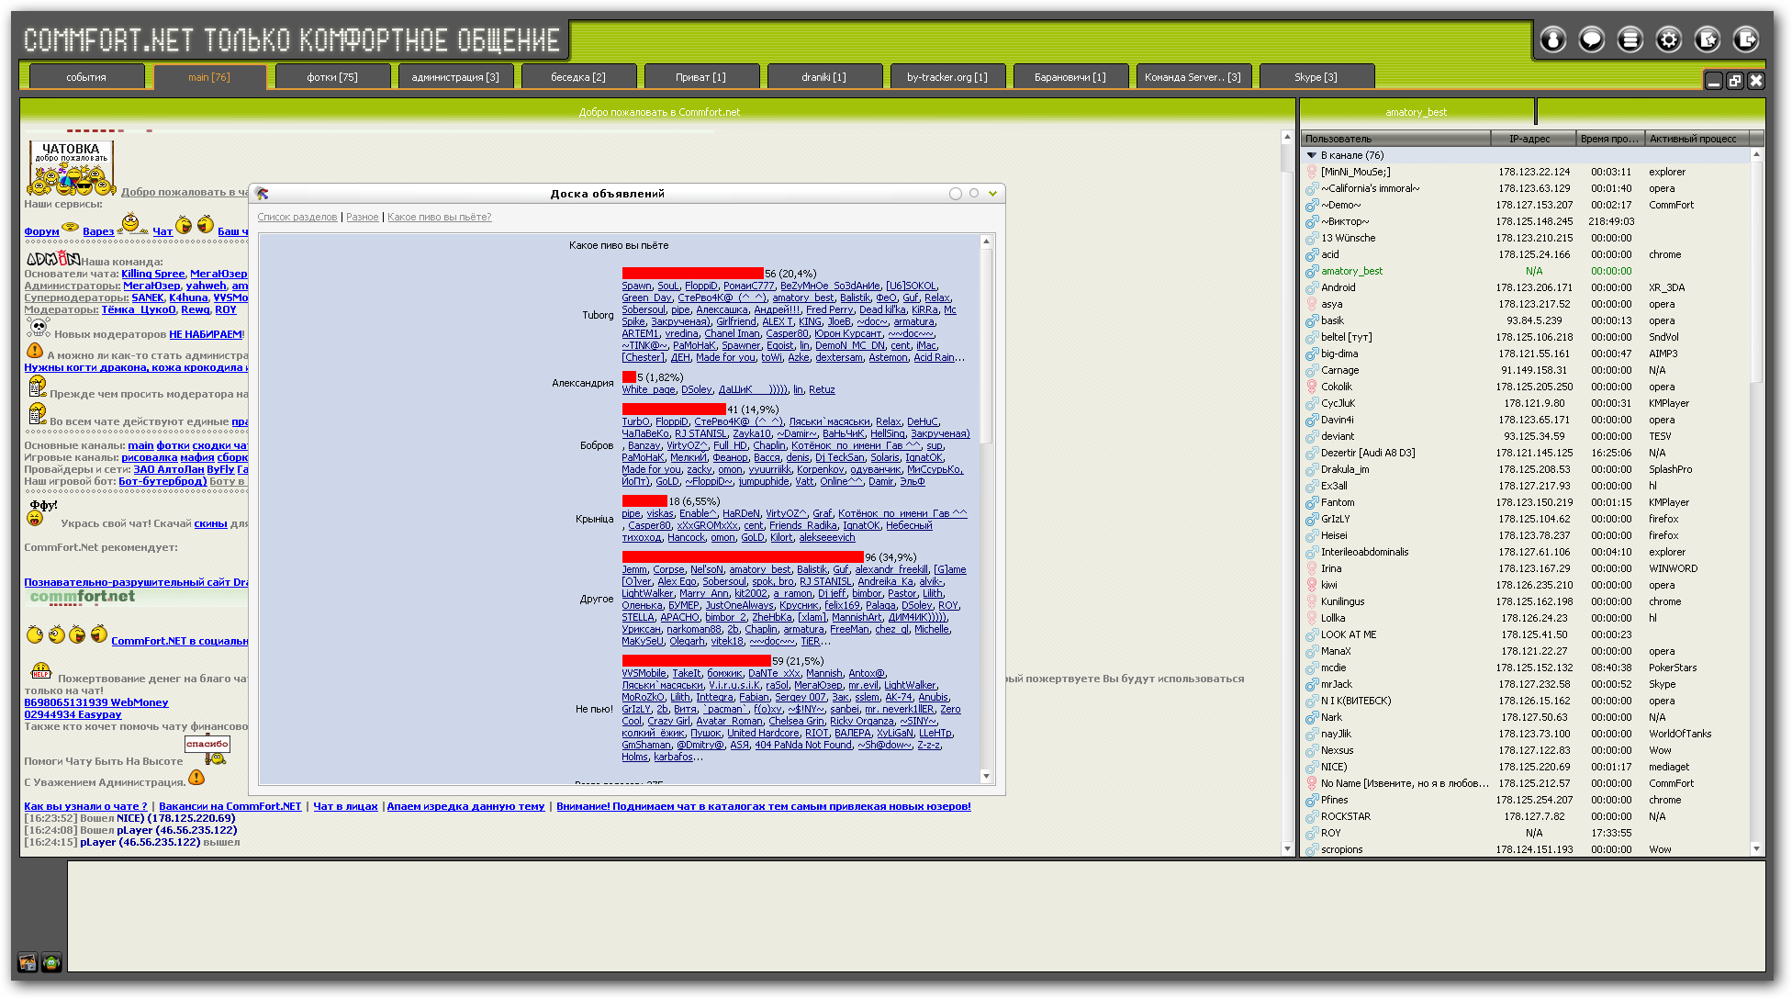Select the 'amatory_best' user panel tab

pyautogui.click(x=1417, y=112)
